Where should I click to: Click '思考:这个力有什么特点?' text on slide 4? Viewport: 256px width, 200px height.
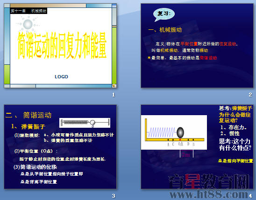pyautogui.click(x=235, y=145)
